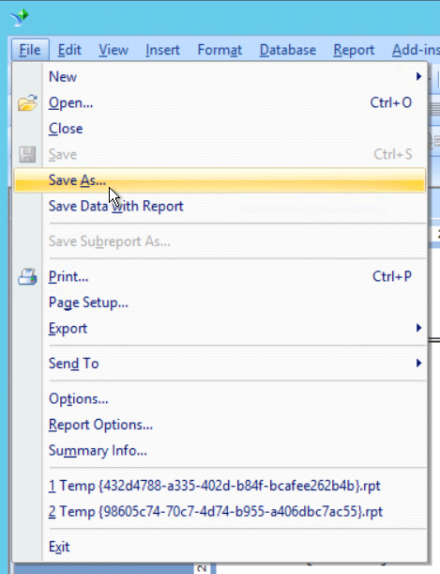Open the Database menu
This screenshot has height=574, width=440.
tap(288, 50)
